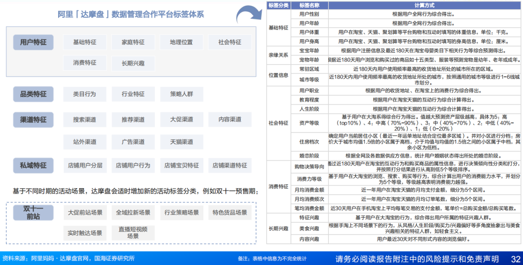Select the 月均消费频次 table cell
Viewport: 523px width, 265px height.
[309, 199]
